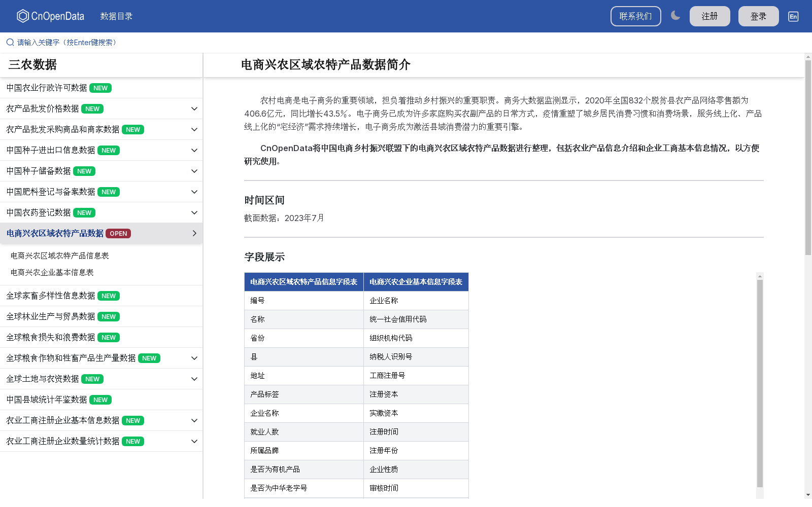This screenshot has height=507, width=812.
Task: Select 全球家畜多样性信息数据 entry
Action: (x=101, y=296)
